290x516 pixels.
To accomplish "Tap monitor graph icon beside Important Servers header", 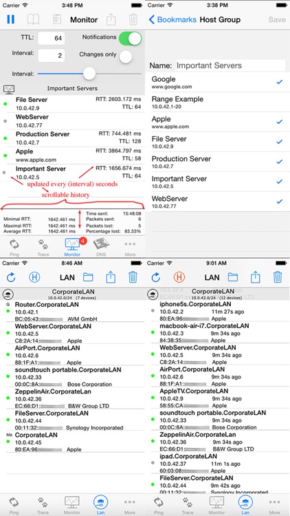I will pyautogui.click(x=8, y=89).
